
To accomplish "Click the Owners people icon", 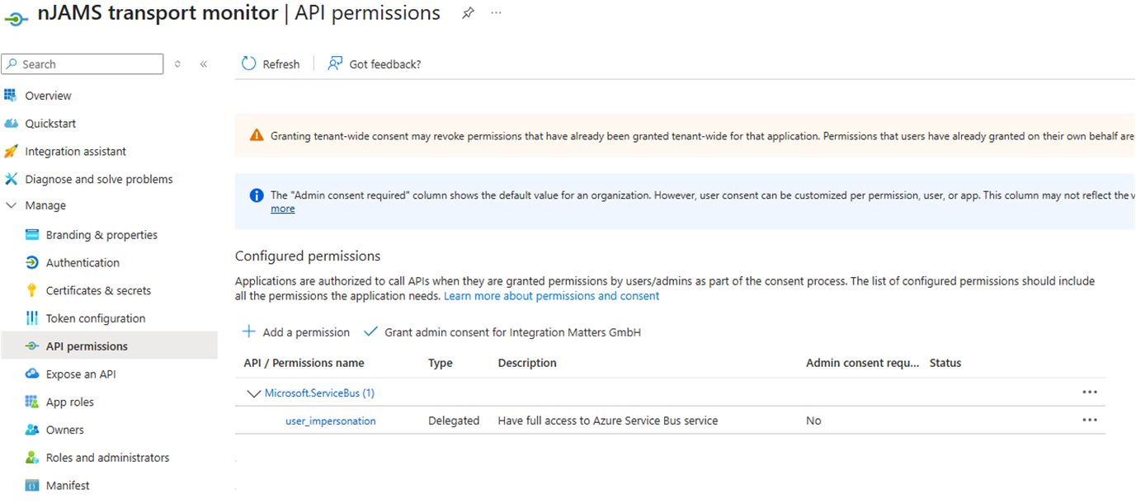I will click(32, 430).
